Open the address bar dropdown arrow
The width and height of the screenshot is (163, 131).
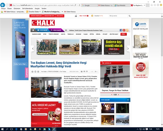[77, 5]
